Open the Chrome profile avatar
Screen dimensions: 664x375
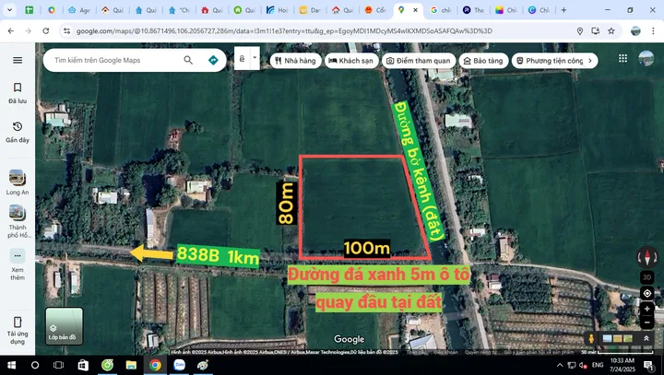[x=635, y=31]
